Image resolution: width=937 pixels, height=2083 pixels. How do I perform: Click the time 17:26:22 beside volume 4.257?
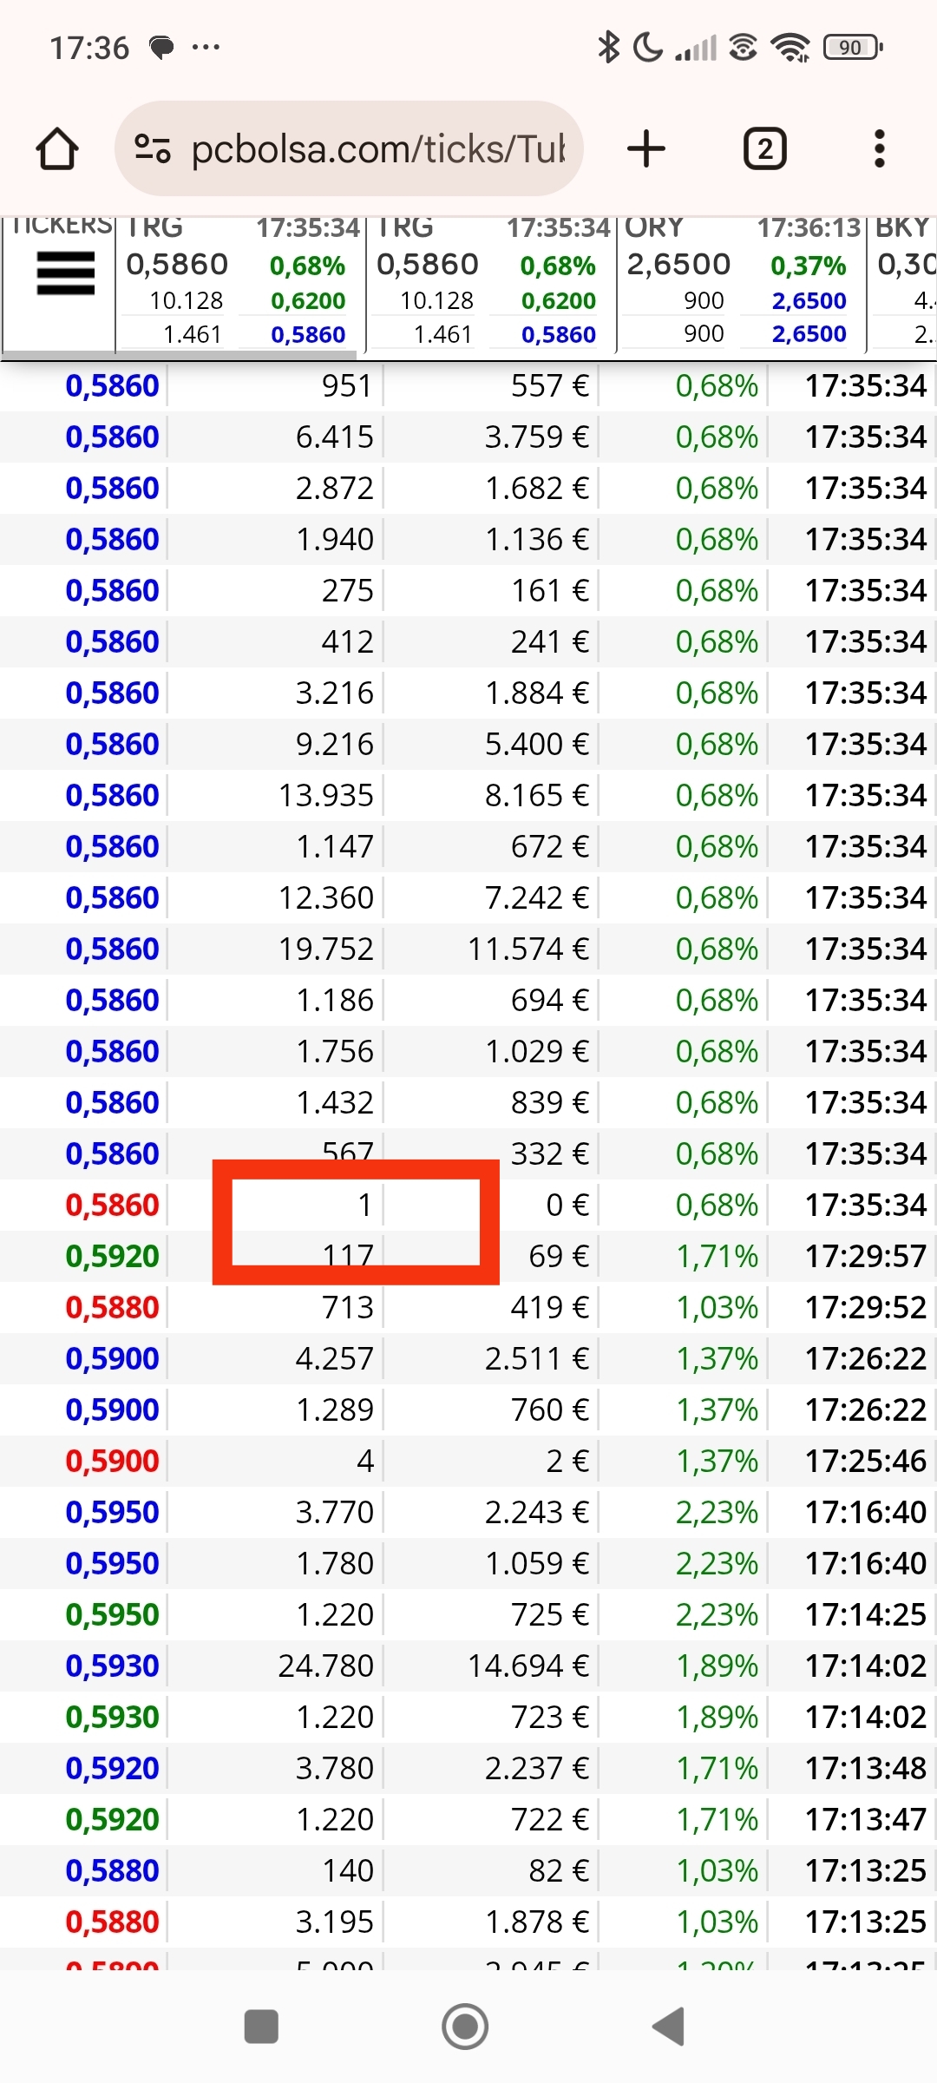tap(866, 1358)
